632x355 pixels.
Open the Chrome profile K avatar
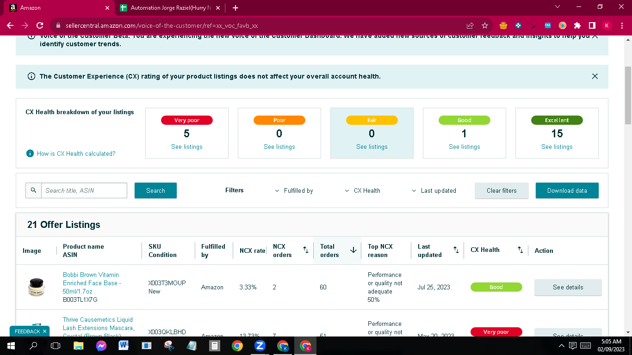tap(607, 25)
